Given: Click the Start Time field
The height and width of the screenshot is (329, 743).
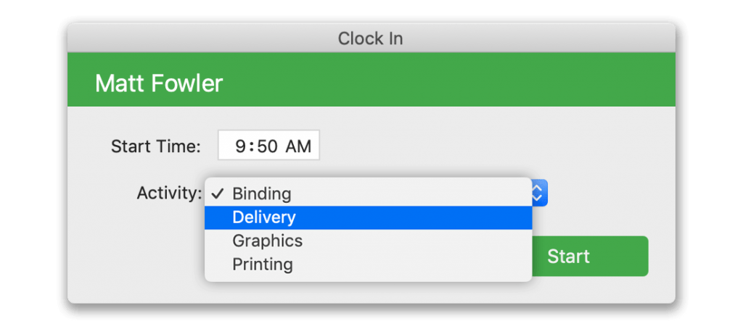Looking at the screenshot, I should (x=268, y=145).
